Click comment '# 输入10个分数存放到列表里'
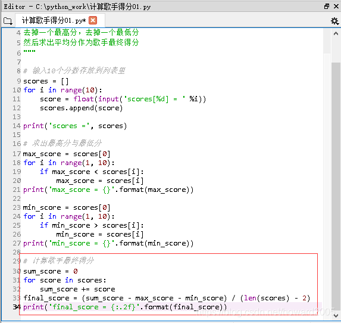The image size is (341, 323). (74, 70)
